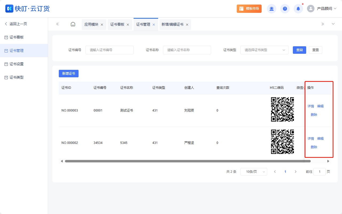
Task: Close the 证书管理 tab
Action: (x=154, y=25)
